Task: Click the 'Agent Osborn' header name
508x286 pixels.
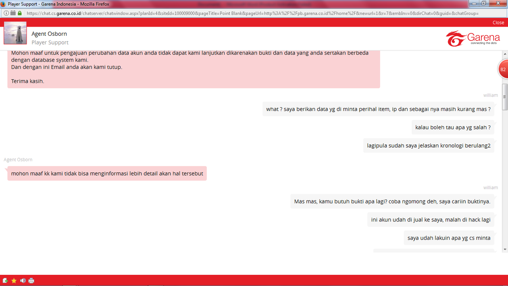Action: [49, 34]
